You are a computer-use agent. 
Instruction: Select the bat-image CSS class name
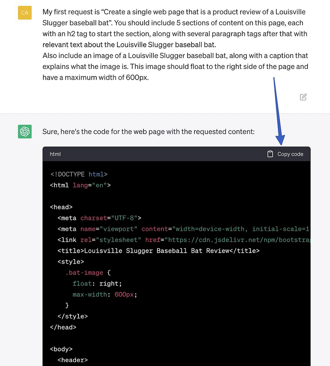click(x=85, y=272)
